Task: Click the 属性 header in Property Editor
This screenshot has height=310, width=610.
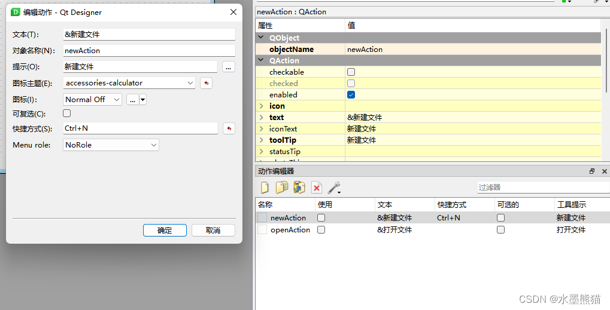Action: click(300, 26)
